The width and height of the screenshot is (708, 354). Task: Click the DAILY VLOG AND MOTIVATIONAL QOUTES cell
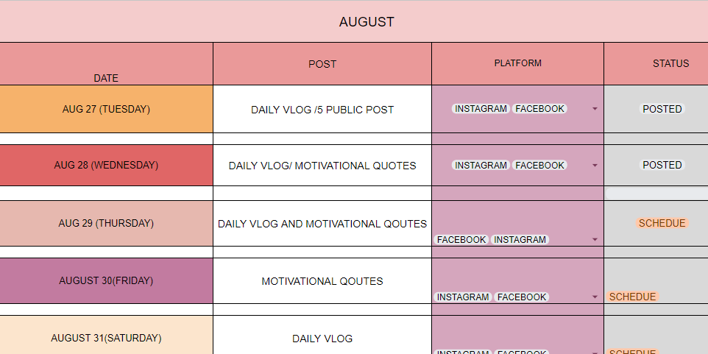click(x=322, y=224)
